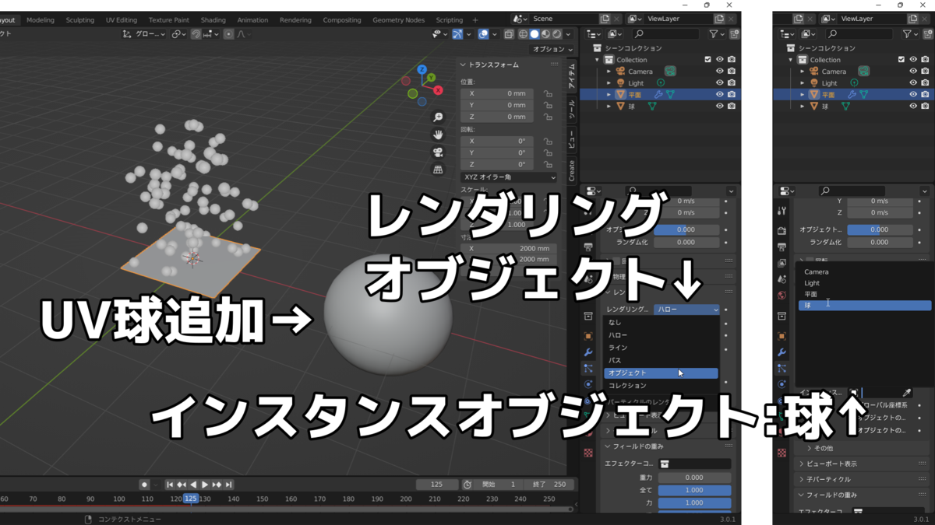
Task: Choose パス in the render type list
Action: click(x=662, y=360)
